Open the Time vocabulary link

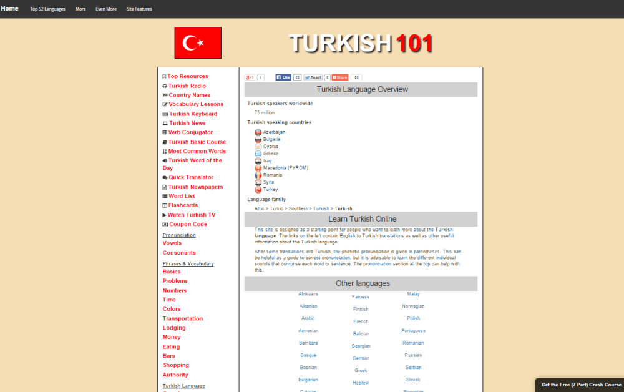pyautogui.click(x=169, y=300)
